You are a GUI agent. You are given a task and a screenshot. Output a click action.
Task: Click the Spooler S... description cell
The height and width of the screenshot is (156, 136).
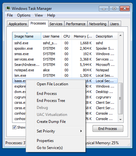[x=105, y=48]
